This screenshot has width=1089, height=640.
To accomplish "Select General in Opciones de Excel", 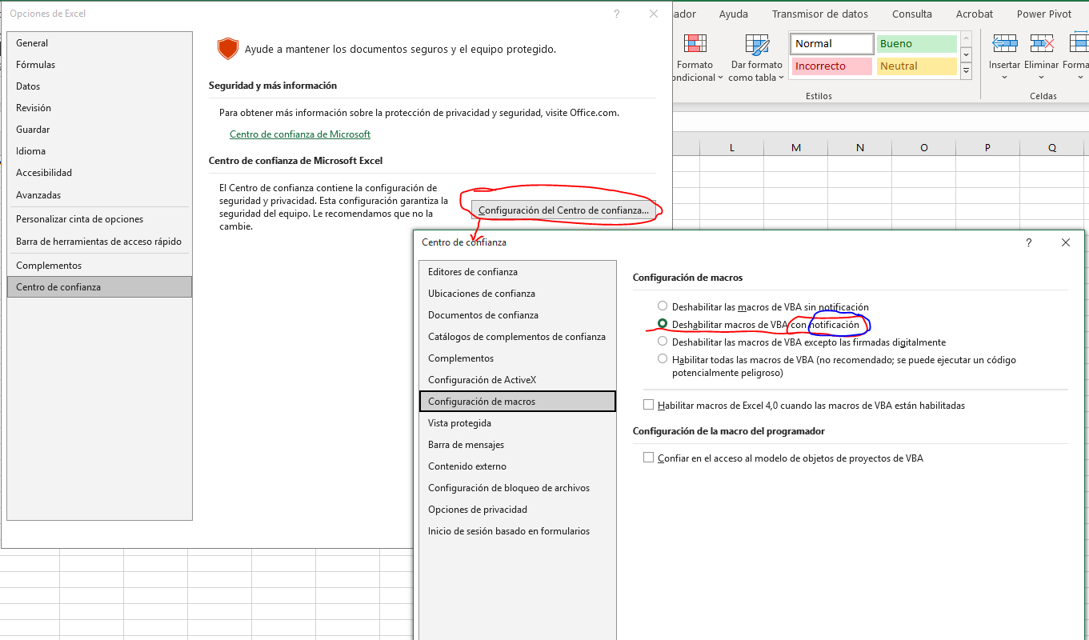I will tap(99, 43).
